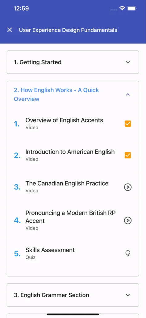Select the 3. English Grammer Section title
This screenshot has width=146, height=318.
(x=52, y=295)
